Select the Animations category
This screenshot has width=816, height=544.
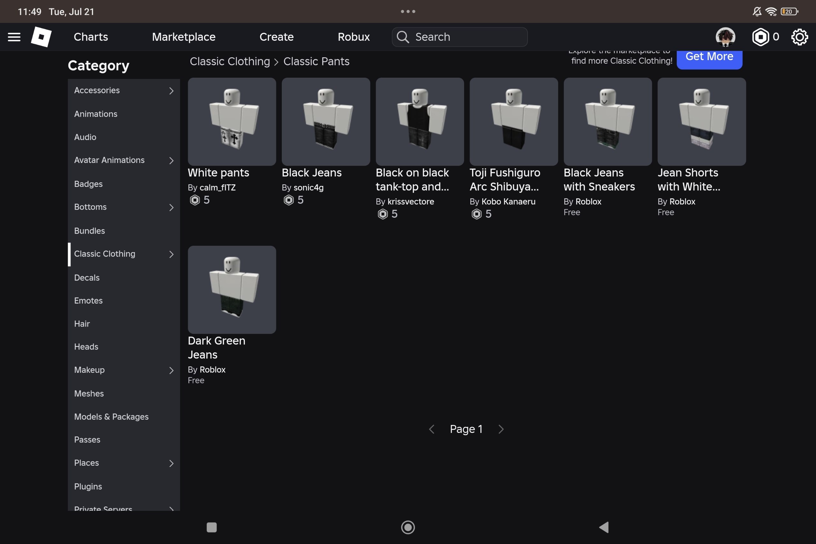[x=124, y=114]
